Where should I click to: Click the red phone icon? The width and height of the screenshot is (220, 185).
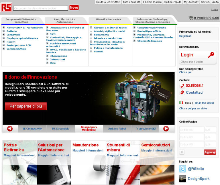pos(182,86)
